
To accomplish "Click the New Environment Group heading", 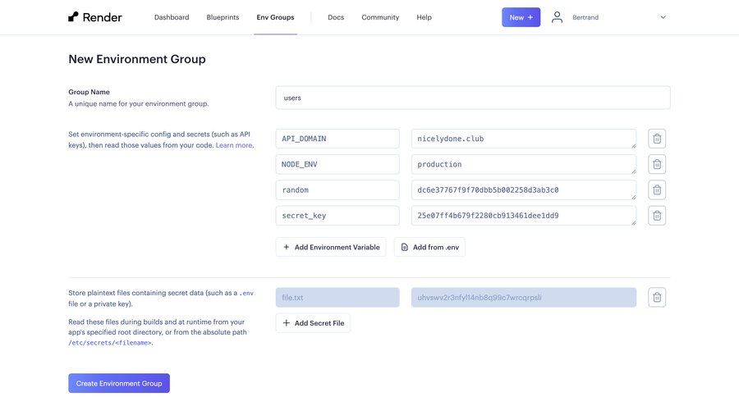I will [136, 59].
